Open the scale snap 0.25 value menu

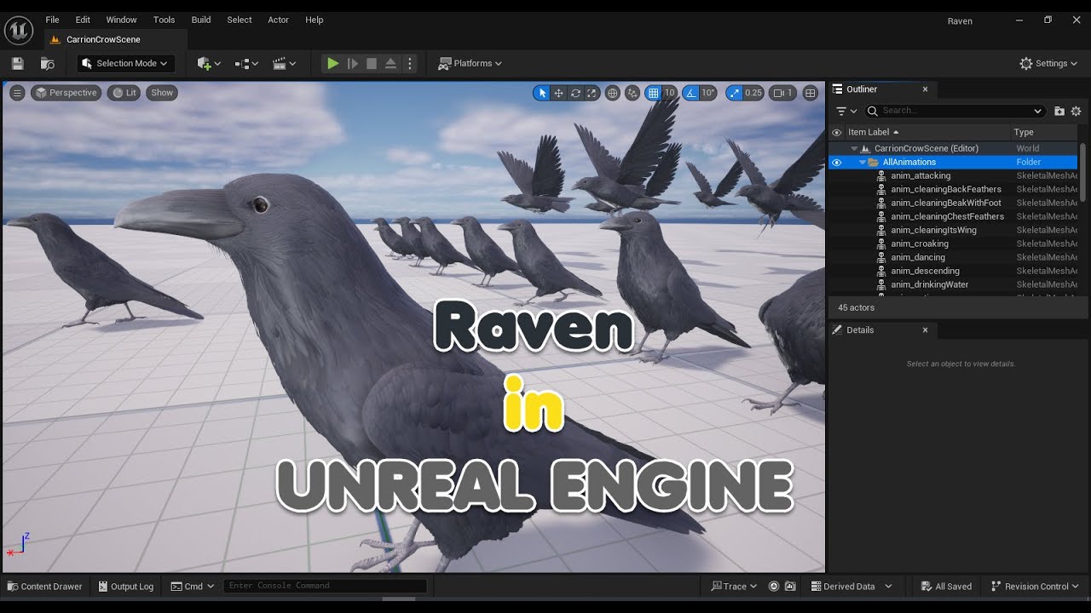[753, 93]
